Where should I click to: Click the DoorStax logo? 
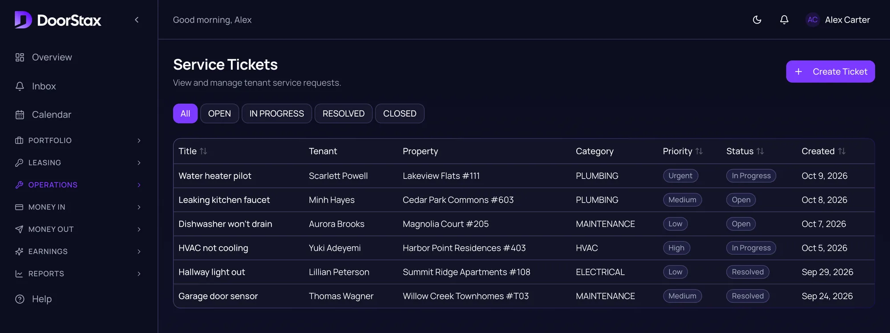coord(58,20)
